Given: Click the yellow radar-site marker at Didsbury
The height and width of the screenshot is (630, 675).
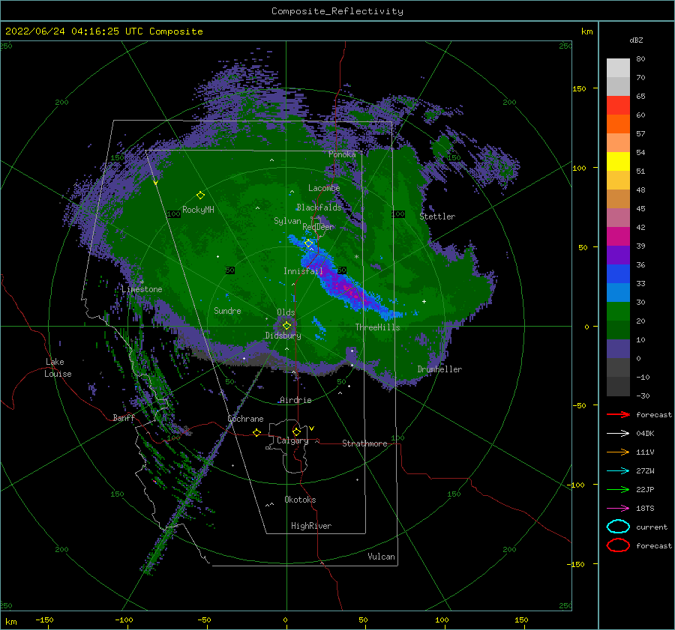Looking at the screenshot, I should pos(286,326).
